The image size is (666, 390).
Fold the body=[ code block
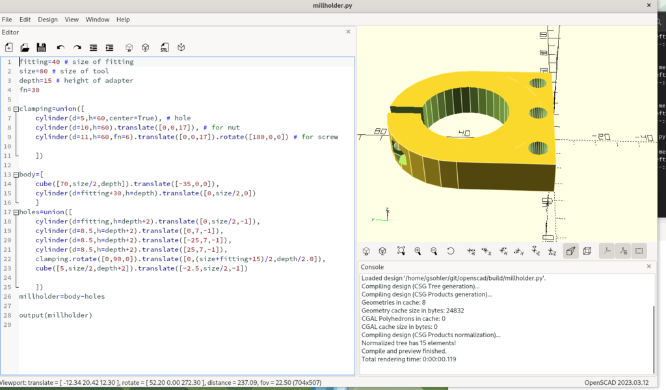(16, 175)
